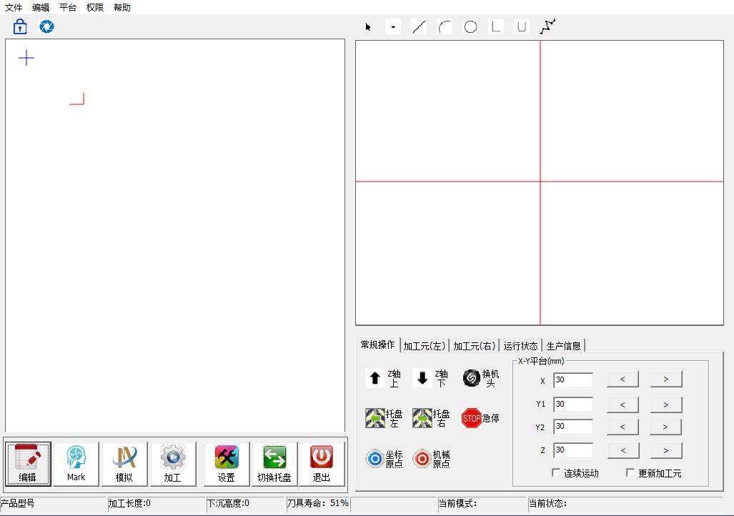This screenshot has height=516, width=734.
Task: Click the lock icon in toolbar
Action: click(x=20, y=27)
